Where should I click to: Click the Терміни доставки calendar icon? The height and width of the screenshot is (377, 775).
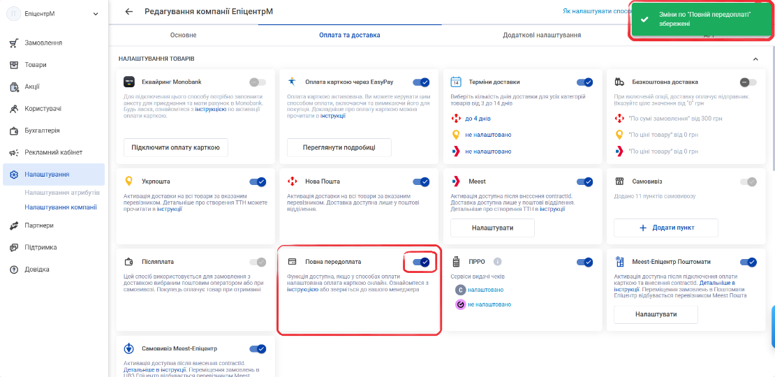[456, 82]
